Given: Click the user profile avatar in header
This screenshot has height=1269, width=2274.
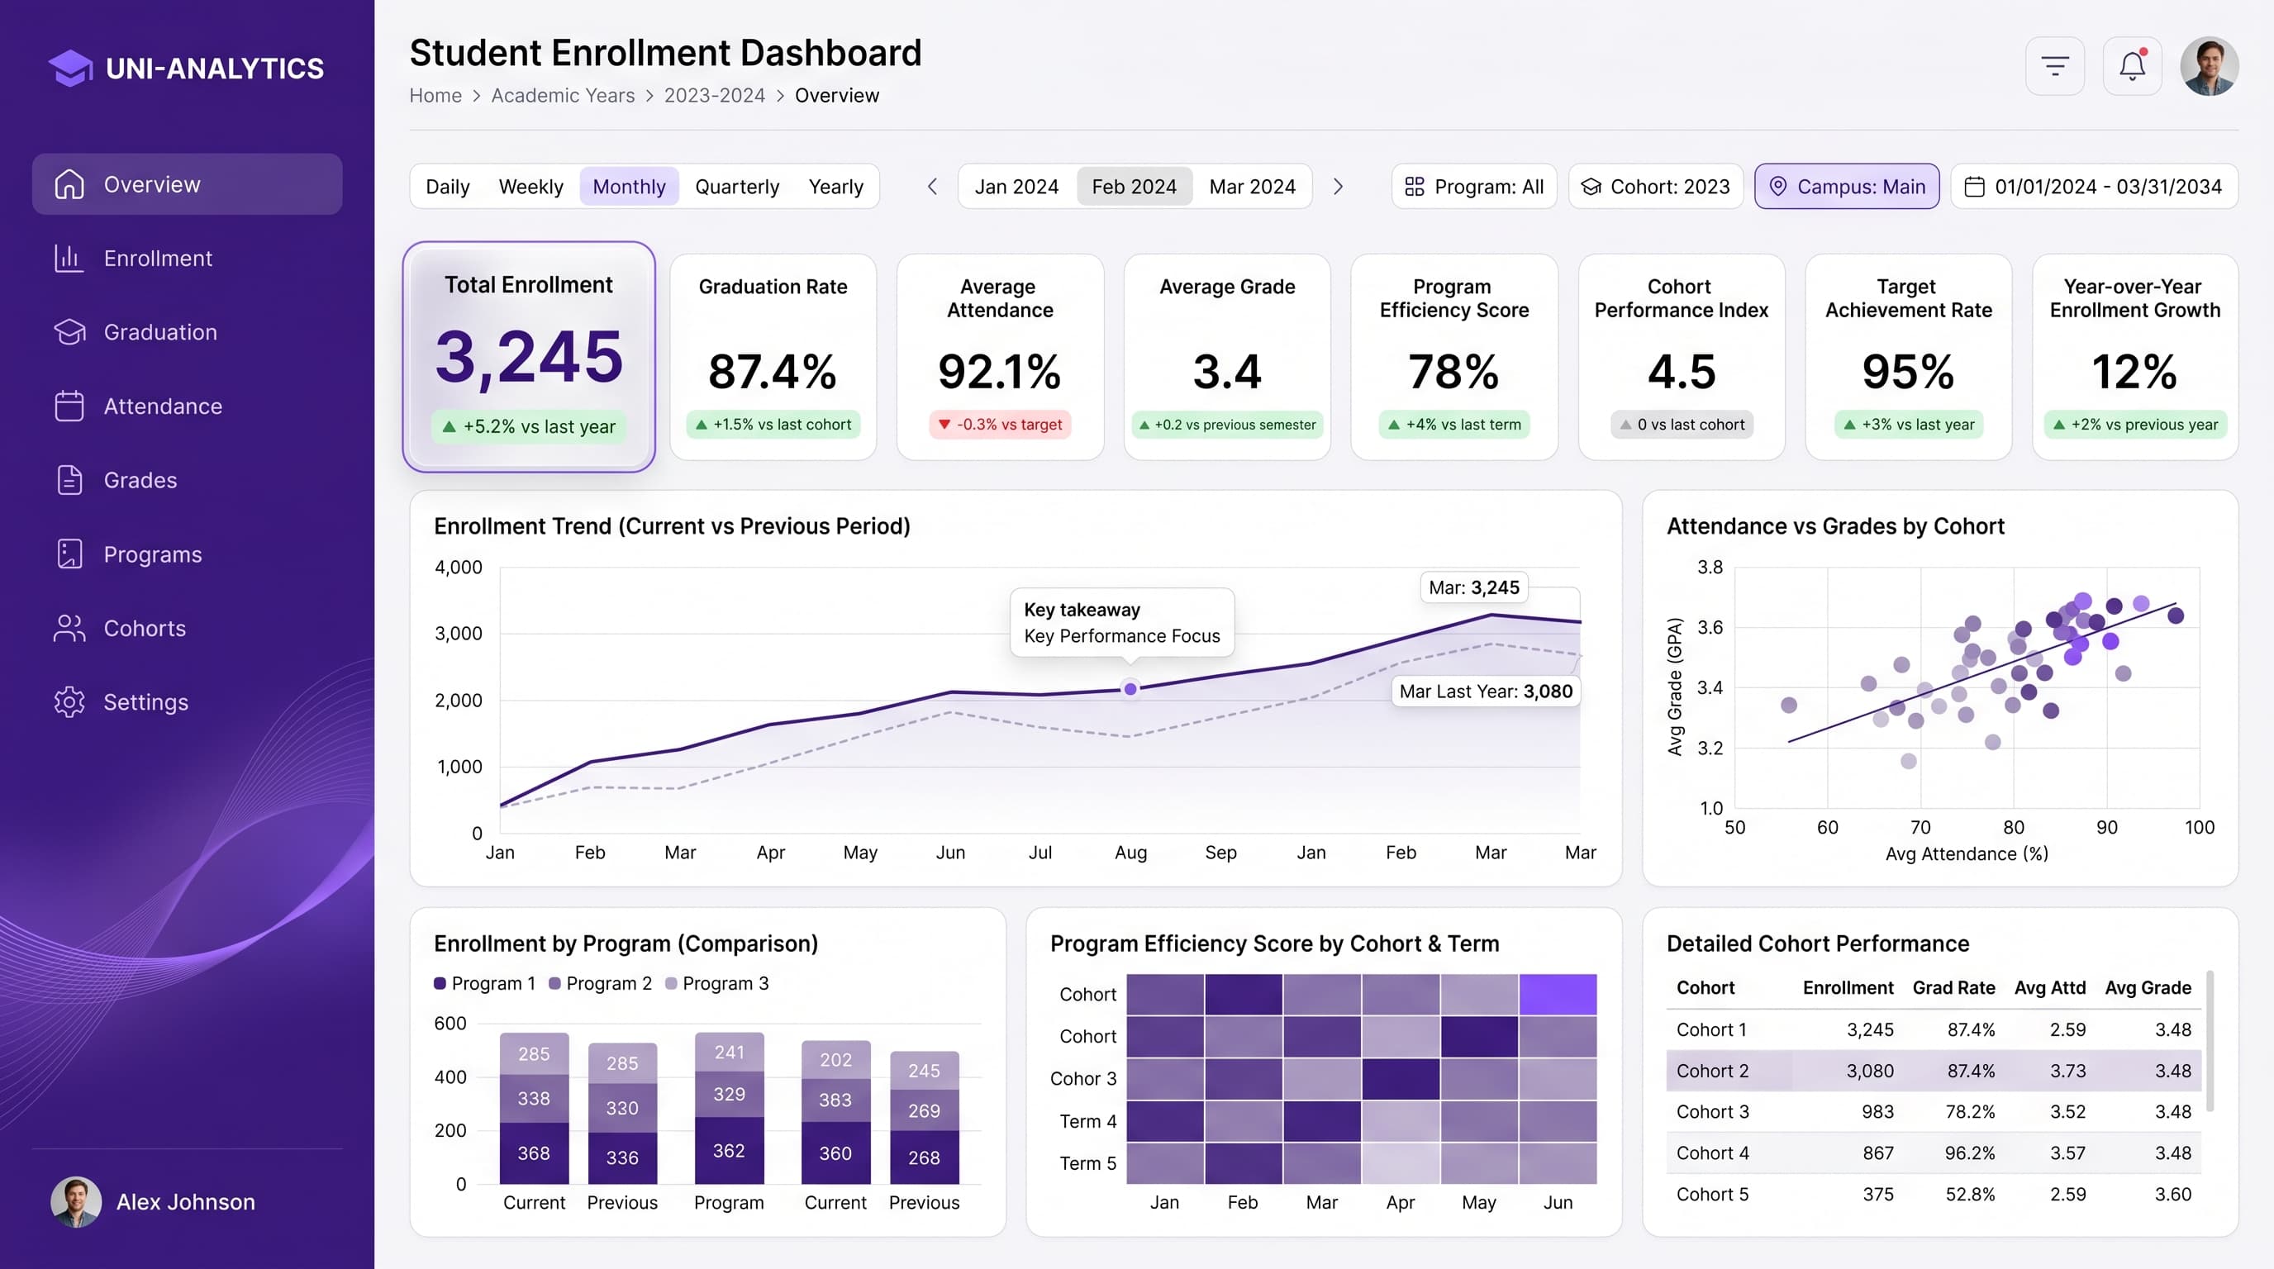Looking at the screenshot, I should pos(2209,66).
